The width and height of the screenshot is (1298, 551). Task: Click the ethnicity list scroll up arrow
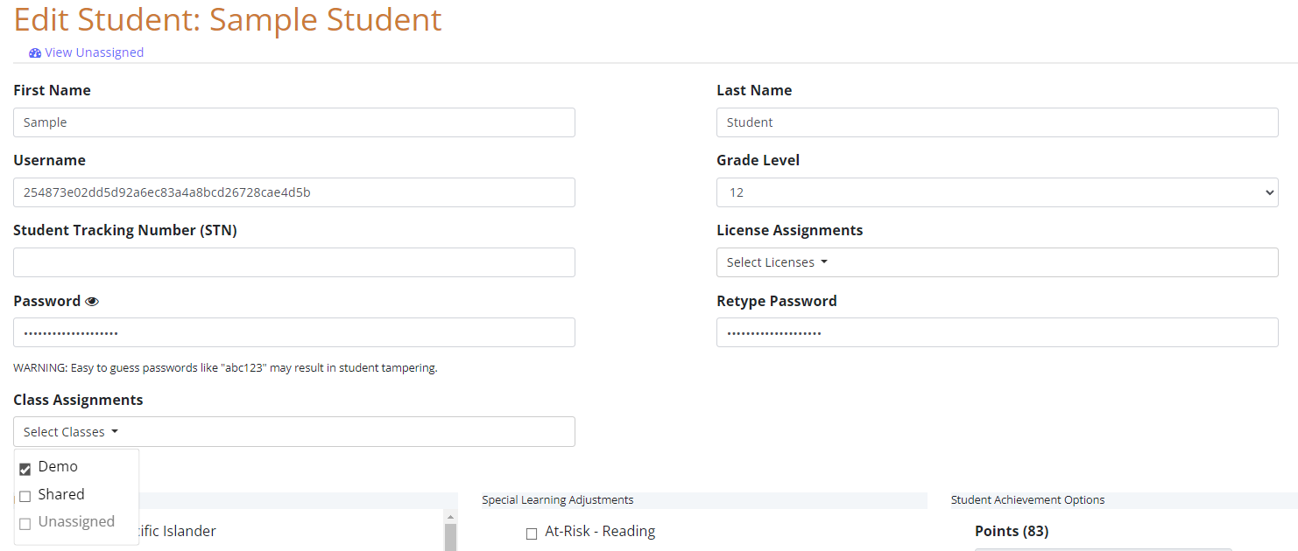[451, 517]
